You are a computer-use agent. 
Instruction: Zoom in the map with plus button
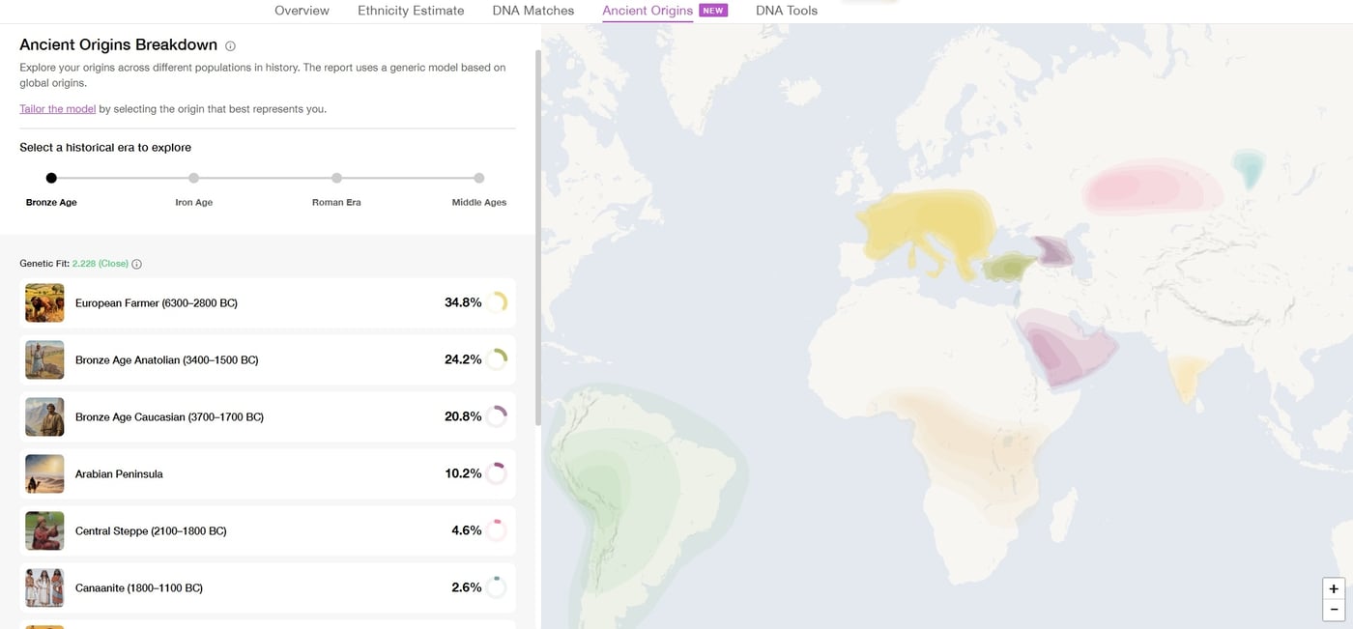click(1334, 588)
